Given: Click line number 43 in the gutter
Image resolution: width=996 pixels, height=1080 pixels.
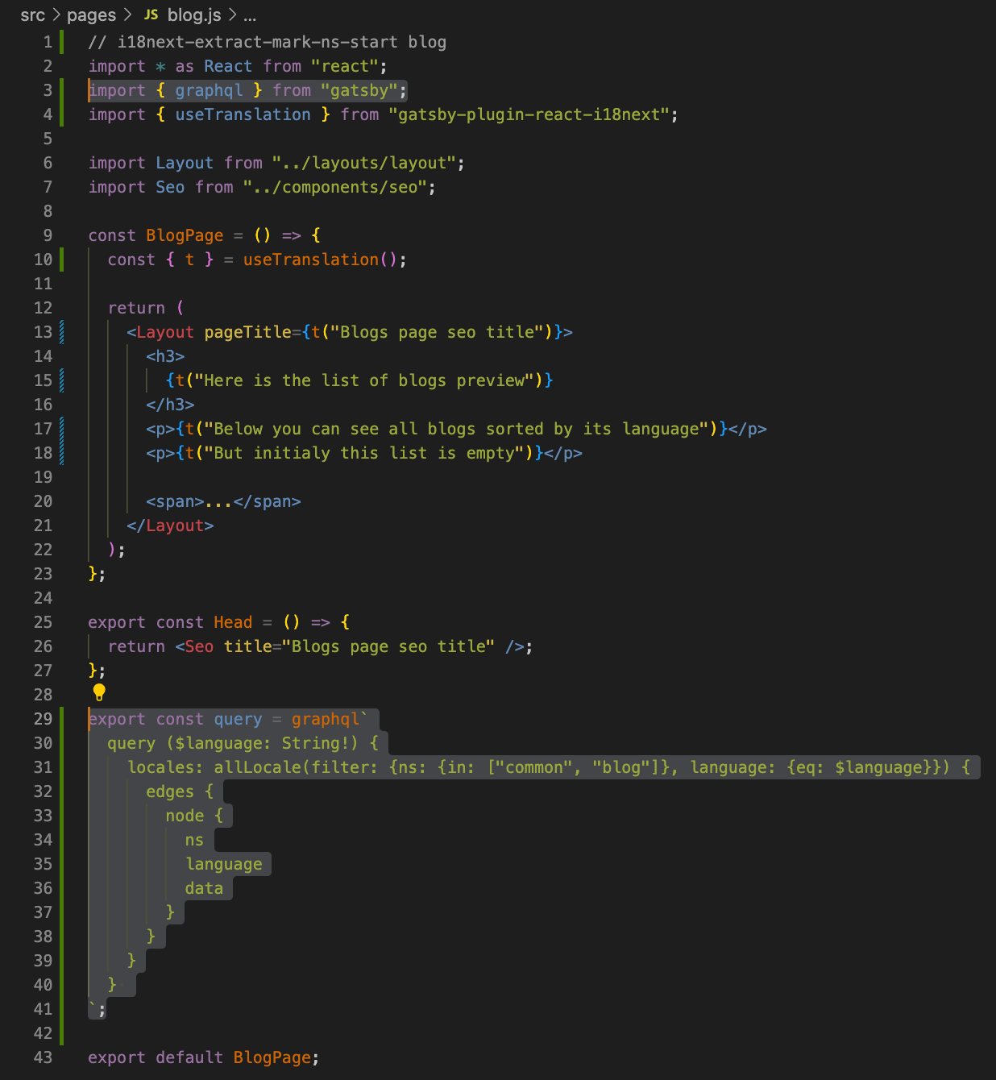Looking at the screenshot, I should 43,1057.
